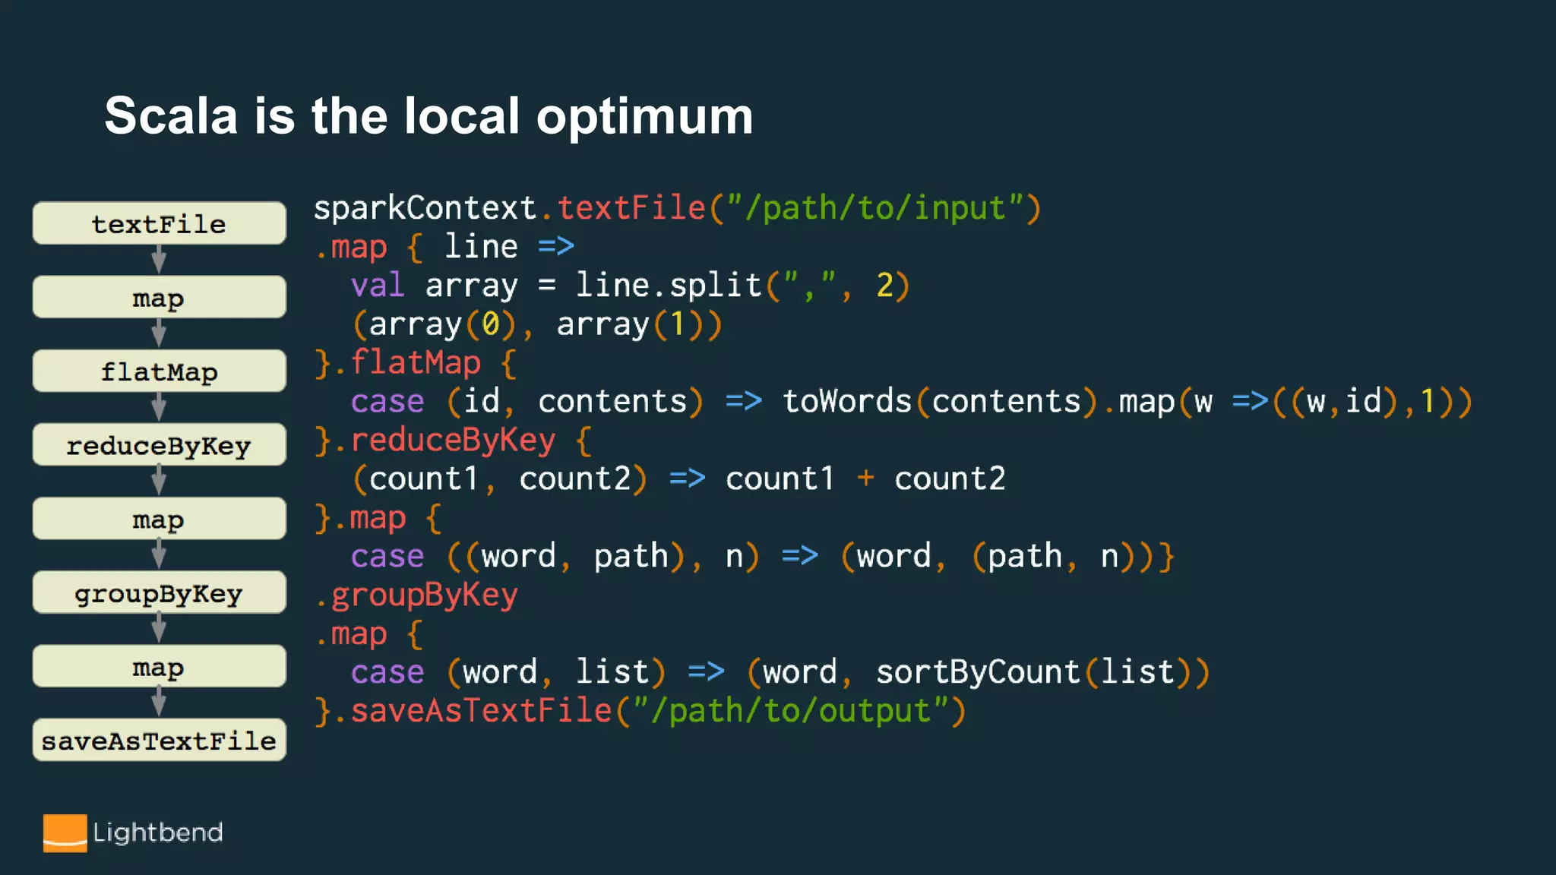Select the textFile box in flow diagram
Image resolution: width=1556 pixels, height=875 pixels.
pyautogui.click(x=159, y=223)
